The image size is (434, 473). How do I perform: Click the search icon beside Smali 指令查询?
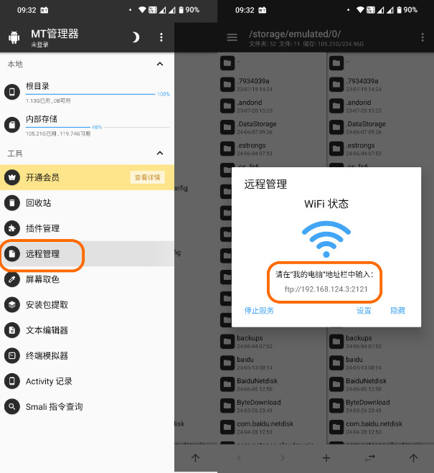click(x=12, y=407)
